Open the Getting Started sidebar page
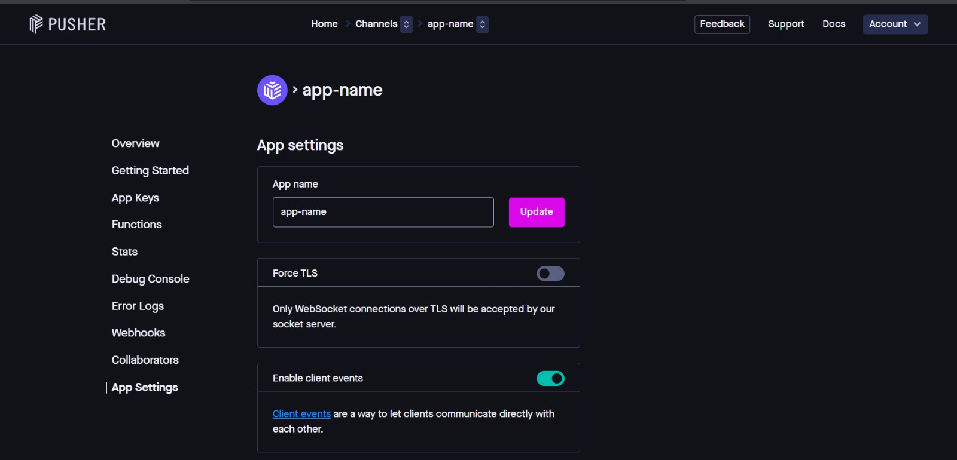 [150, 171]
